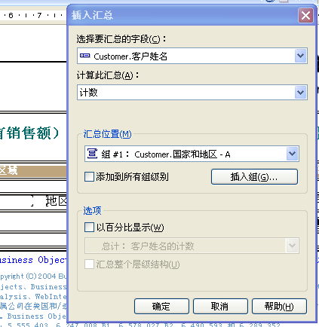This screenshot has width=319, height=327.
Task: Select the 计数 summary operation box
Action: pos(192,93)
